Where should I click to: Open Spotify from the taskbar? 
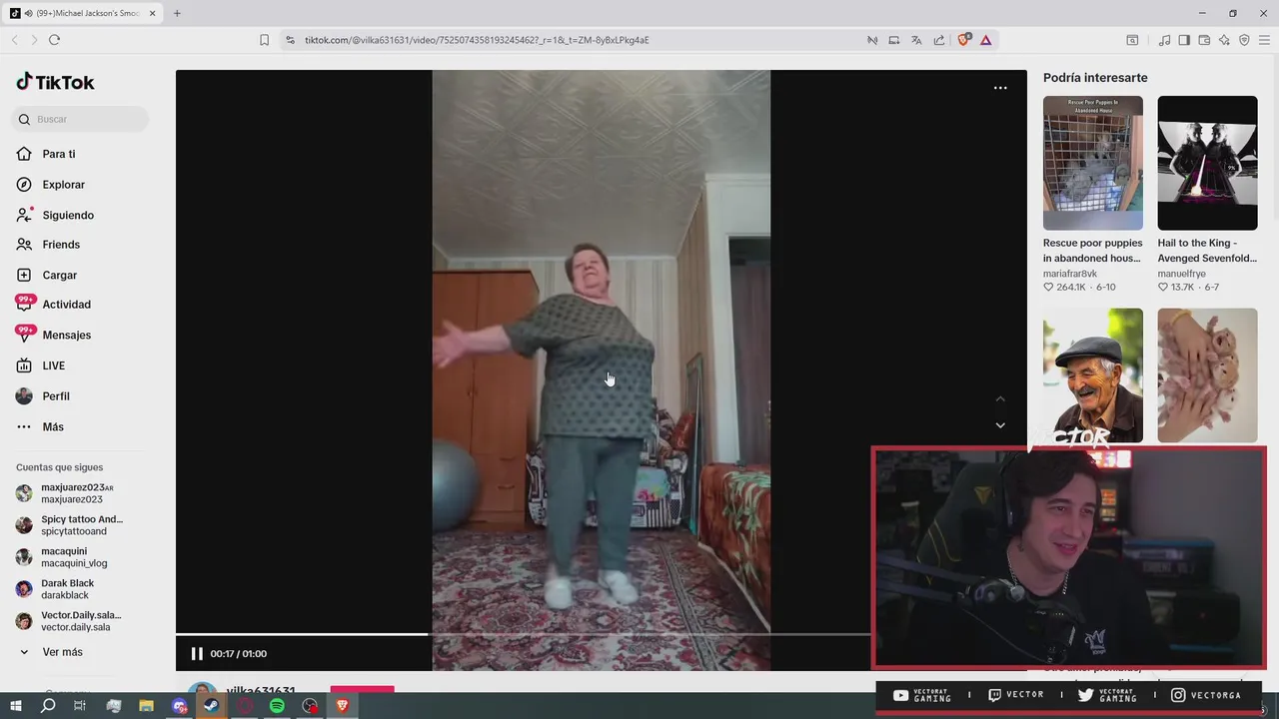[x=277, y=706]
